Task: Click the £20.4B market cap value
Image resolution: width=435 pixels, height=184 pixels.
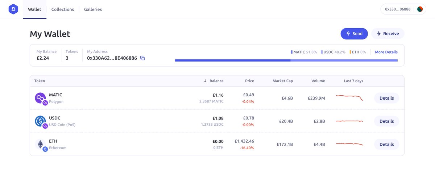Action: coord(286,121)
